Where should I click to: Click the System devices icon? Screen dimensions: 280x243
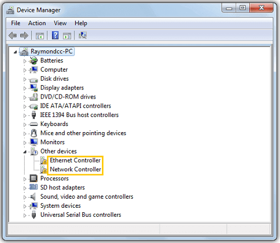(x=34, y=205)
